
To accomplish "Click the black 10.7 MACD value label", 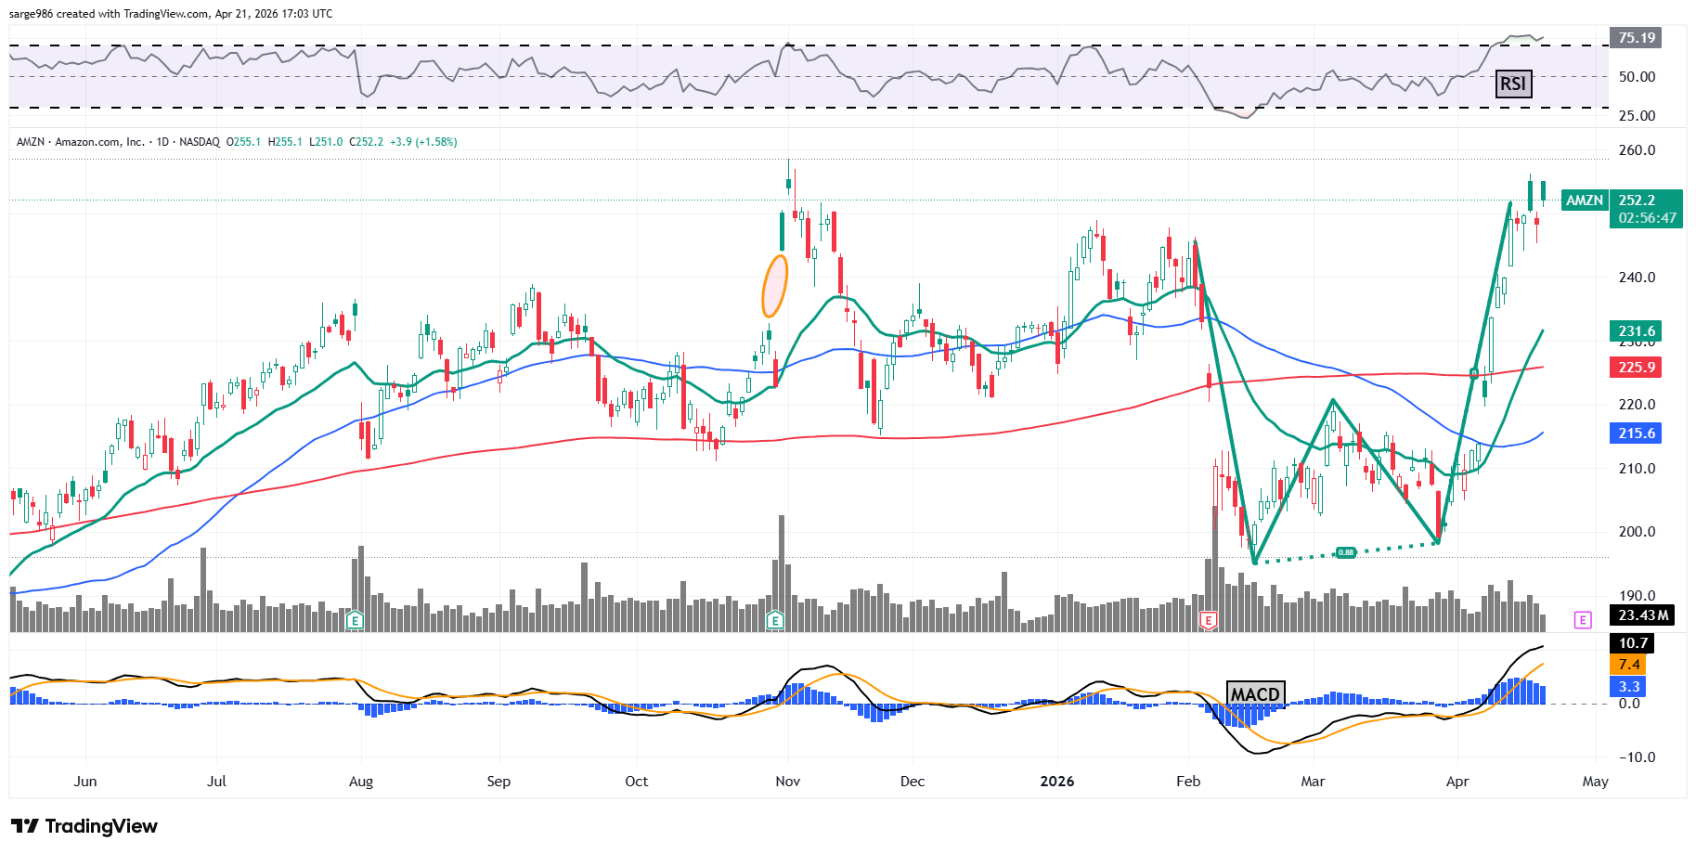I will [x=1633, y=643].
